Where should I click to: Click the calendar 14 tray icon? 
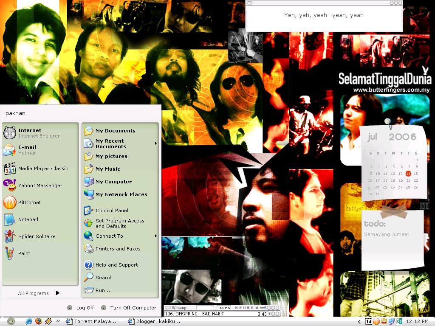368,321
